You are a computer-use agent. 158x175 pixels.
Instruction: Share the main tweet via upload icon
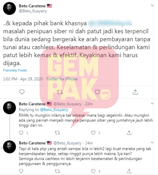[135, 92]
